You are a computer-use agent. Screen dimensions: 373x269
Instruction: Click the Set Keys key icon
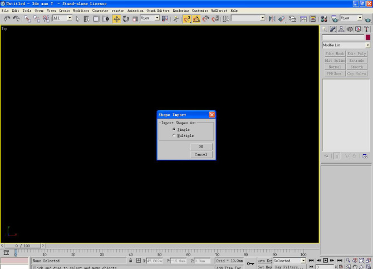pyautogui.click(x=251, y=263)
